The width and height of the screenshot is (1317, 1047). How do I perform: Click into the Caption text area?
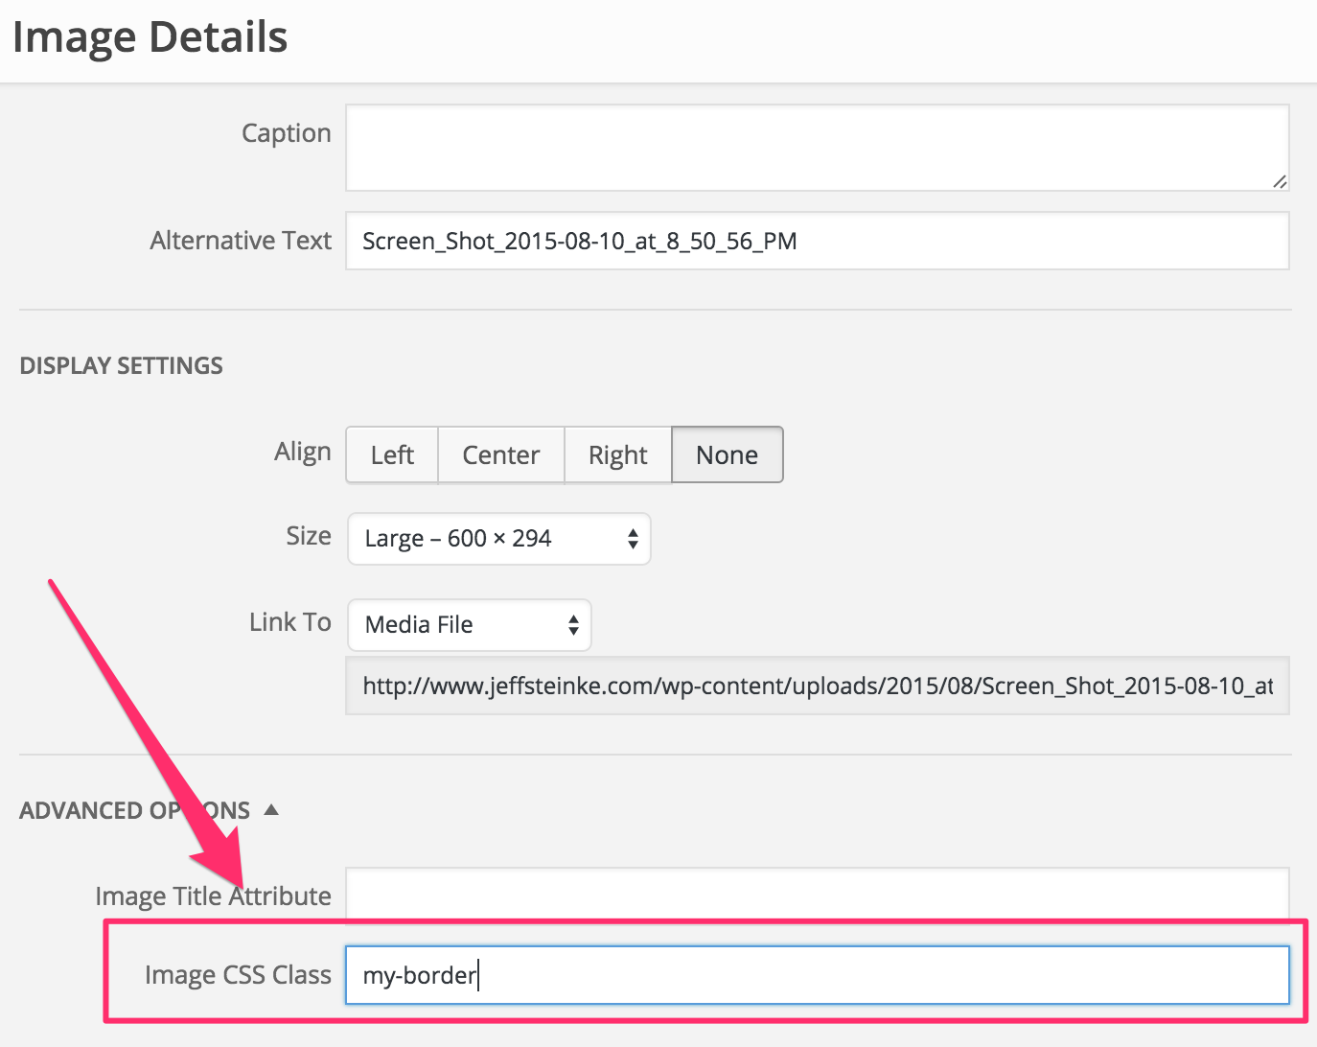pyautogui.click(x=818, y=148)
